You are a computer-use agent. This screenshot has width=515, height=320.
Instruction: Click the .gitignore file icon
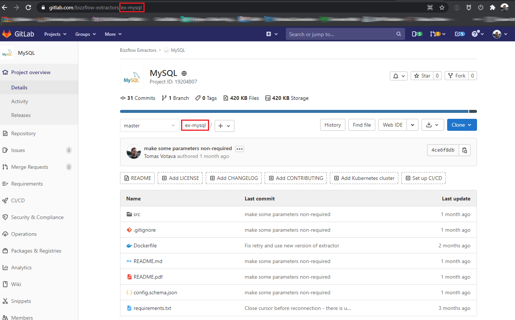coord(129,230)
